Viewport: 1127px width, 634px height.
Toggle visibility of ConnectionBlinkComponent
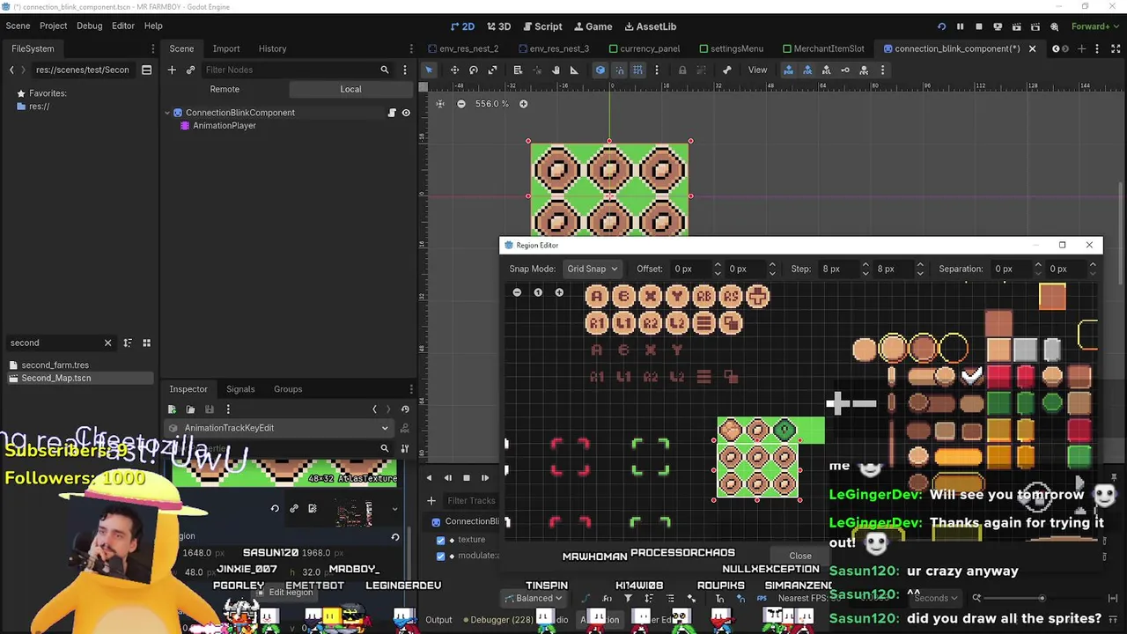pos(406,113)
